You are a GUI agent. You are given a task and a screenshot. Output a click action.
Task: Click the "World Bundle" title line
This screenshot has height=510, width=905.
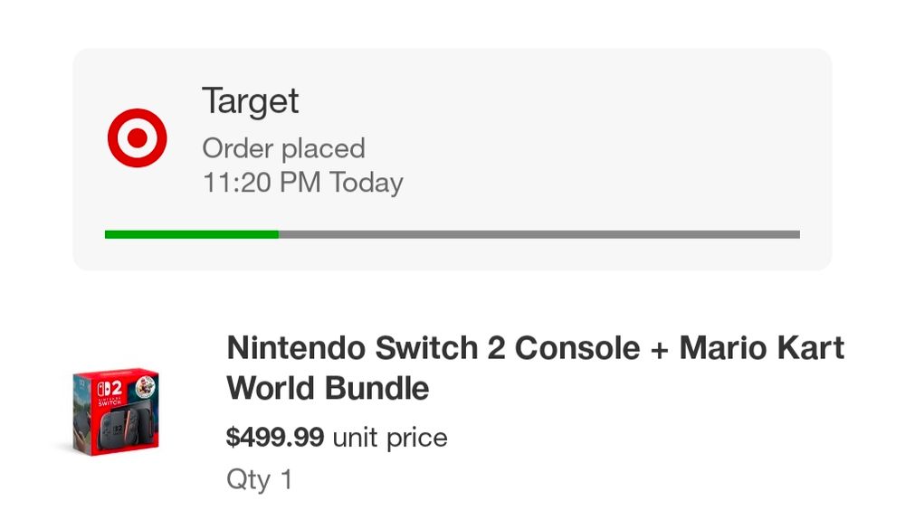coord(328,389)
